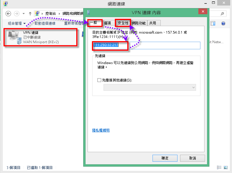Toggle the preview pane icon
The image size is (232, 173).
click(x=213, y=23)
